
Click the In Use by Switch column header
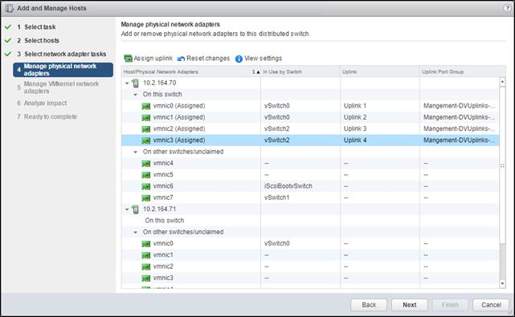300,72
